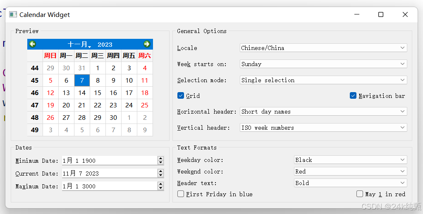Maximize the Calendar Widget window
This screenshot has height=214, width=423.
(x=381, y=14)
